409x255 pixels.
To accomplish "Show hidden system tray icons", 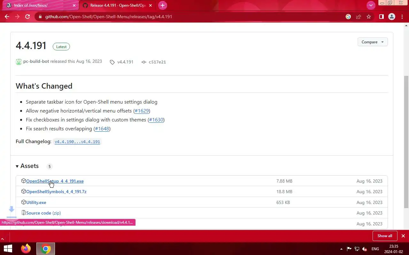I will click(341, 249).
